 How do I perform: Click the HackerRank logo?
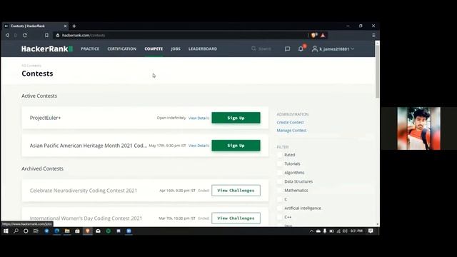[x=47, y=49]
